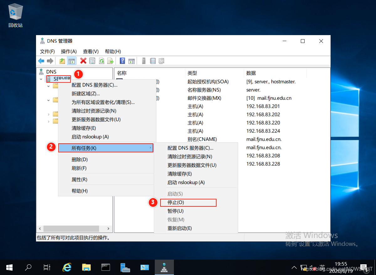
Task: Select 暂停(U) in the tasks submenu
Action: pyautogui.click(x=175, y=211)
